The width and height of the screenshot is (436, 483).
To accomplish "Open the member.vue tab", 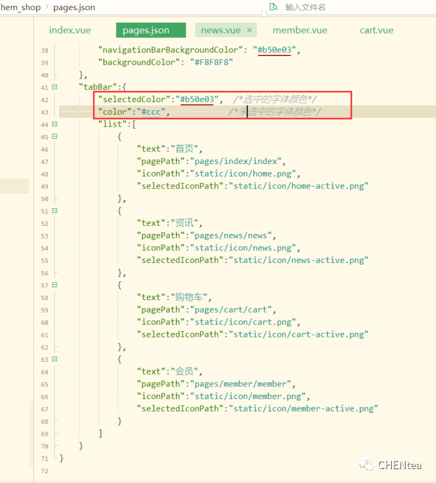I will [300, 30].
